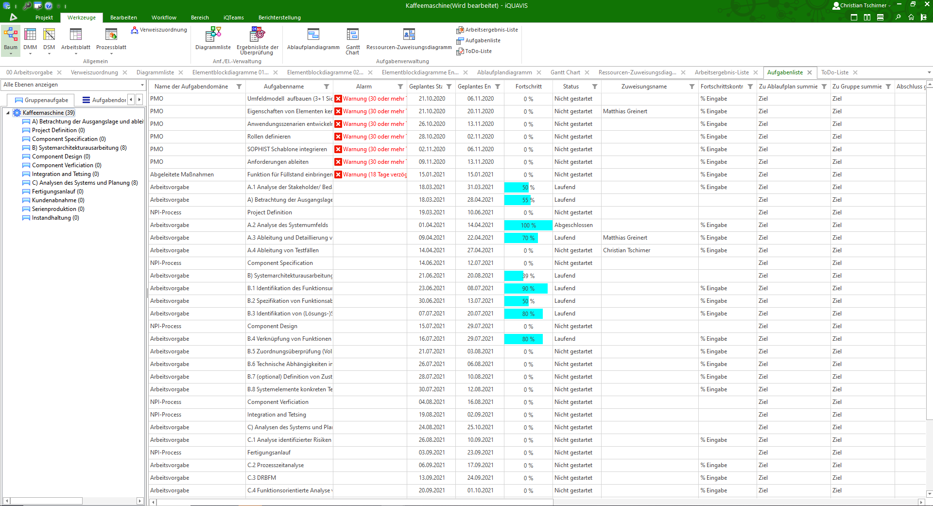Switch to single pane window layout
The height and width of the screenshot is (506, 933).
(854, 17)
